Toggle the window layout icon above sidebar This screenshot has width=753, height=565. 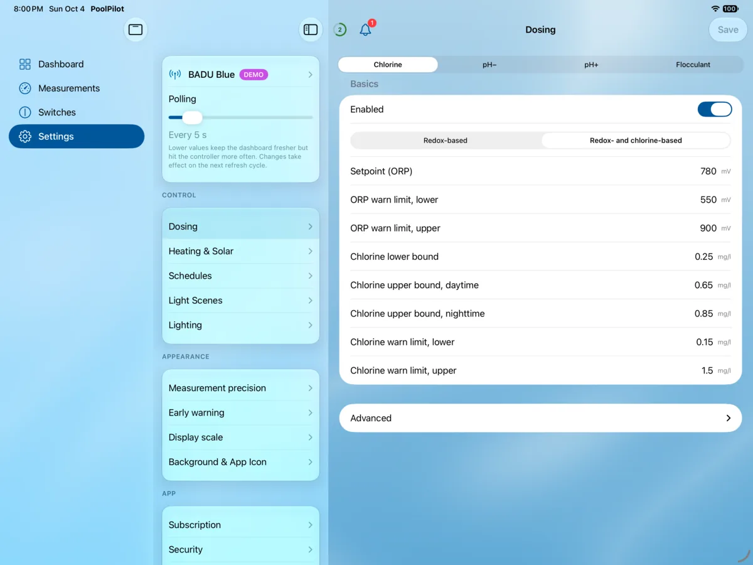click(136, 30)
